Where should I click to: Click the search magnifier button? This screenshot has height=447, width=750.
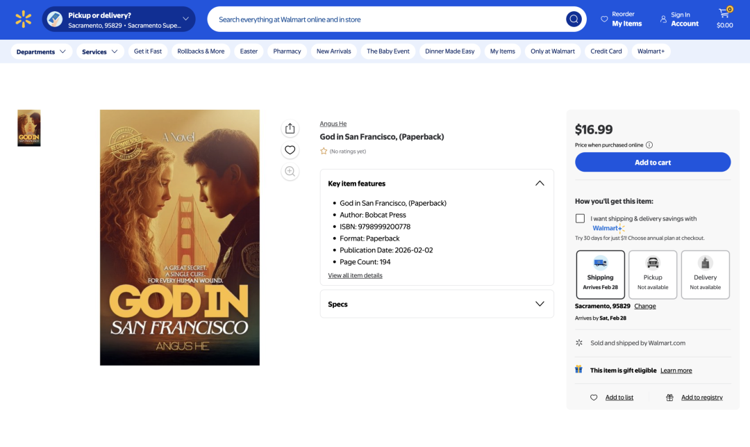coord(574,19)
